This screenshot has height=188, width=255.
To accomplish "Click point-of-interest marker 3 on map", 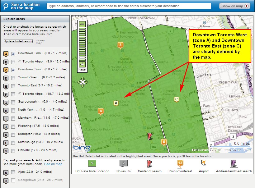I will [120, 45].
